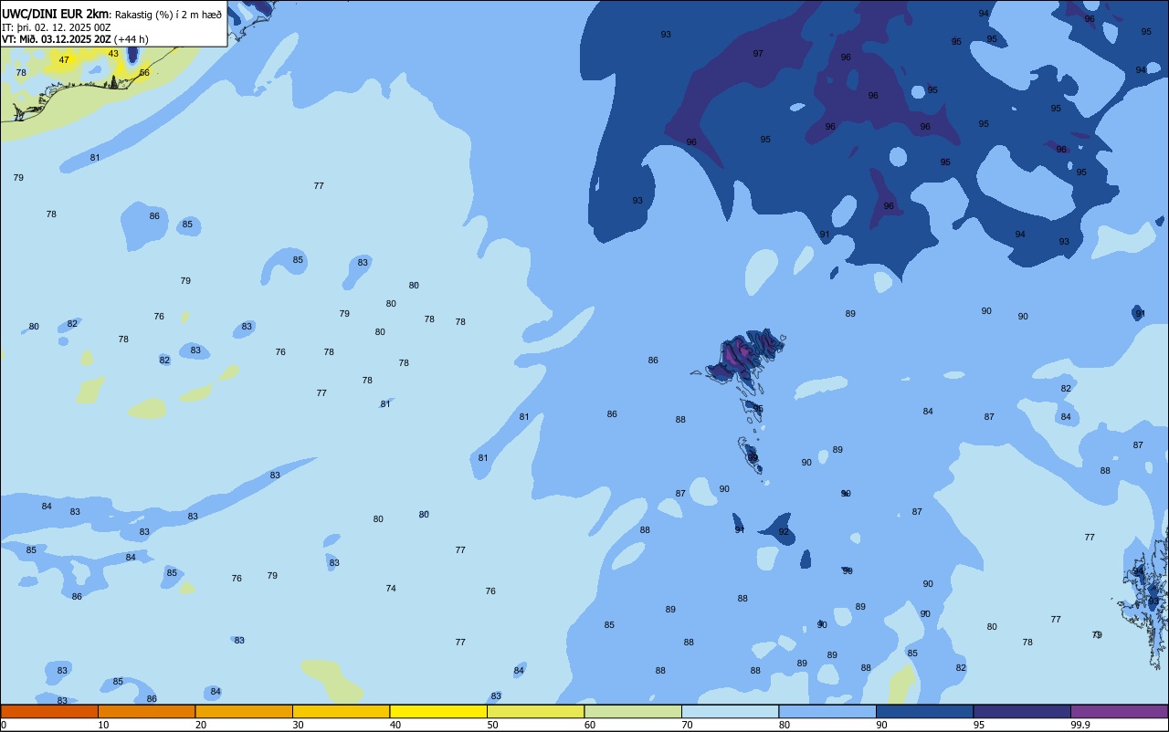Click the purple above-99.9 legend swatch
The image size is (1169, 732).
point(1119,711)
